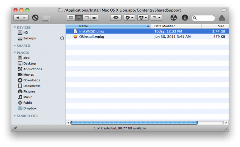Open the Dropbox toolbar dropdown
Viewport: 240px width, 147px height.
[x=142, y=18]
